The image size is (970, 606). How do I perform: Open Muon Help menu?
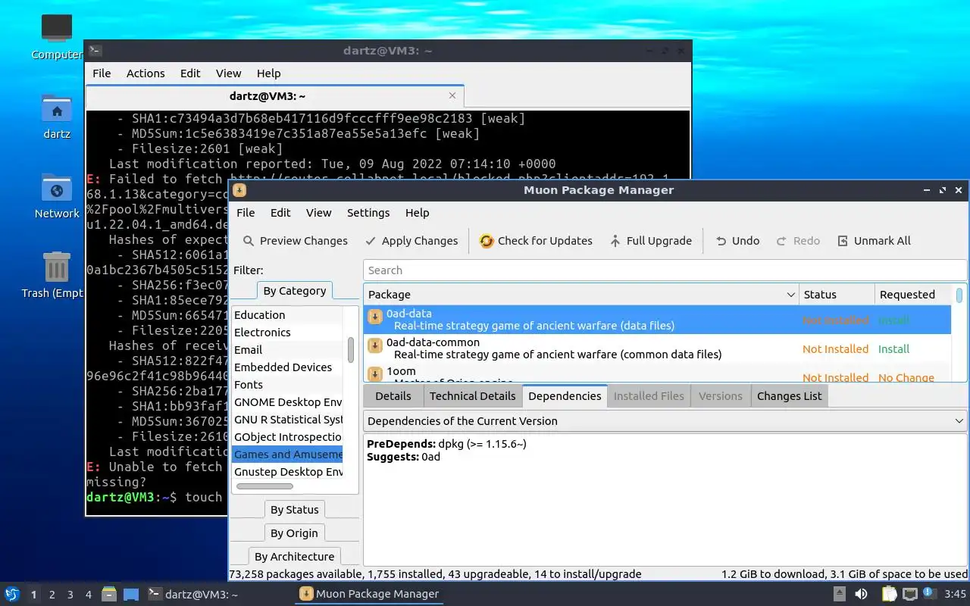tap(417, 213)
